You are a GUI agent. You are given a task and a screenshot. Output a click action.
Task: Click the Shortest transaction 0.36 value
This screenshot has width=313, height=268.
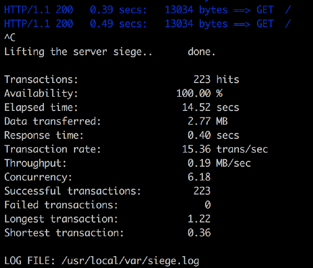coord(199,233)
